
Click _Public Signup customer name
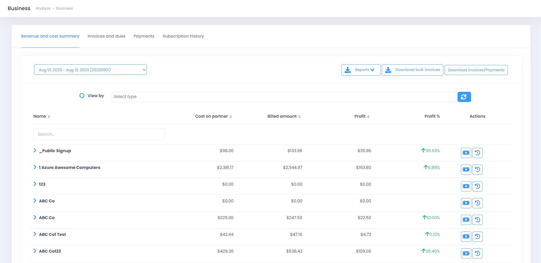point(55,151)
